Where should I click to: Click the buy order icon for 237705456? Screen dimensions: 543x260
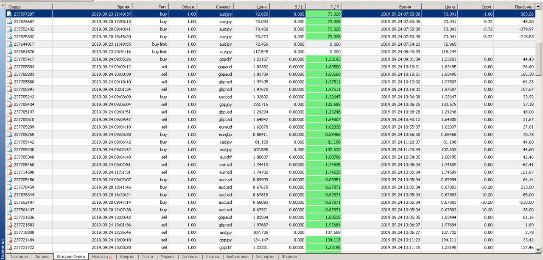pyautogui.click(x=9, y=180)
